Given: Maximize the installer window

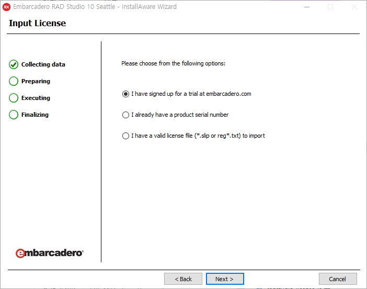Looking at the screenshot, I should pyautogui.click(x=330, y=7).
